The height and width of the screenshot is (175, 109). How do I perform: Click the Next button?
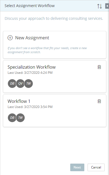(77, 167)
